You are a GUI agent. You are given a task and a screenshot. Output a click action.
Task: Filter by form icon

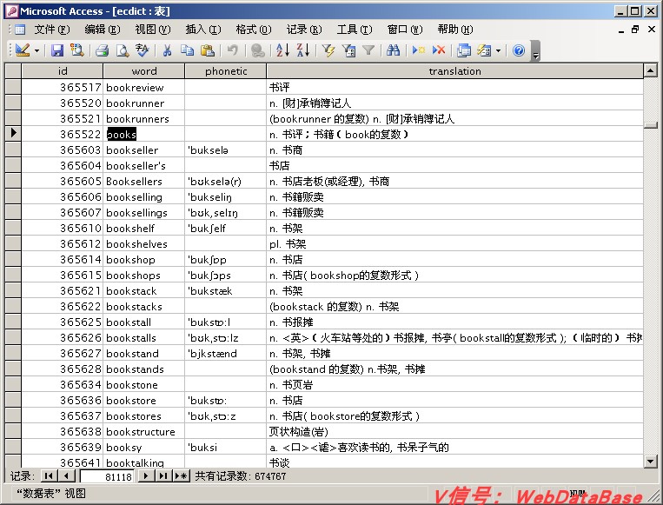pyautogui.click(x=348, y=50)
